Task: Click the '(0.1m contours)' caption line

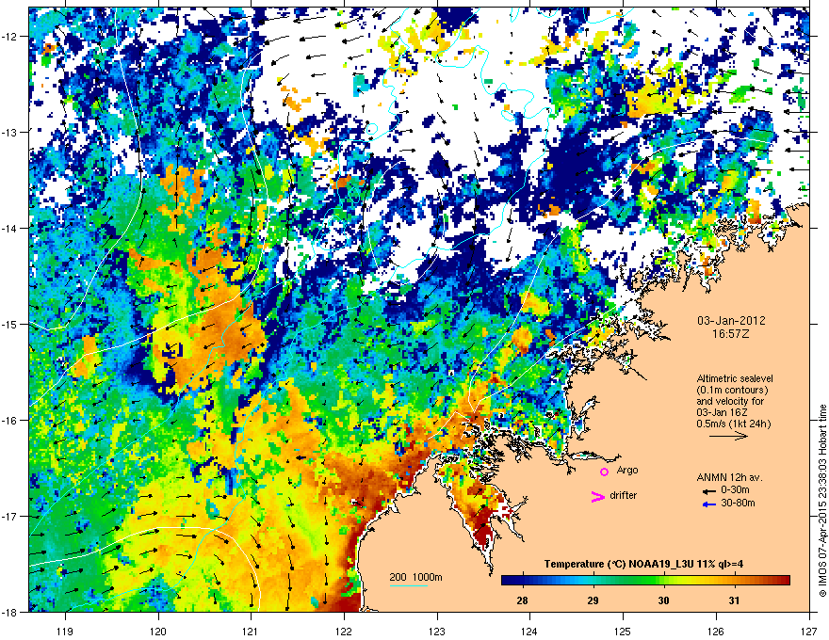Action: click(732, 391)
